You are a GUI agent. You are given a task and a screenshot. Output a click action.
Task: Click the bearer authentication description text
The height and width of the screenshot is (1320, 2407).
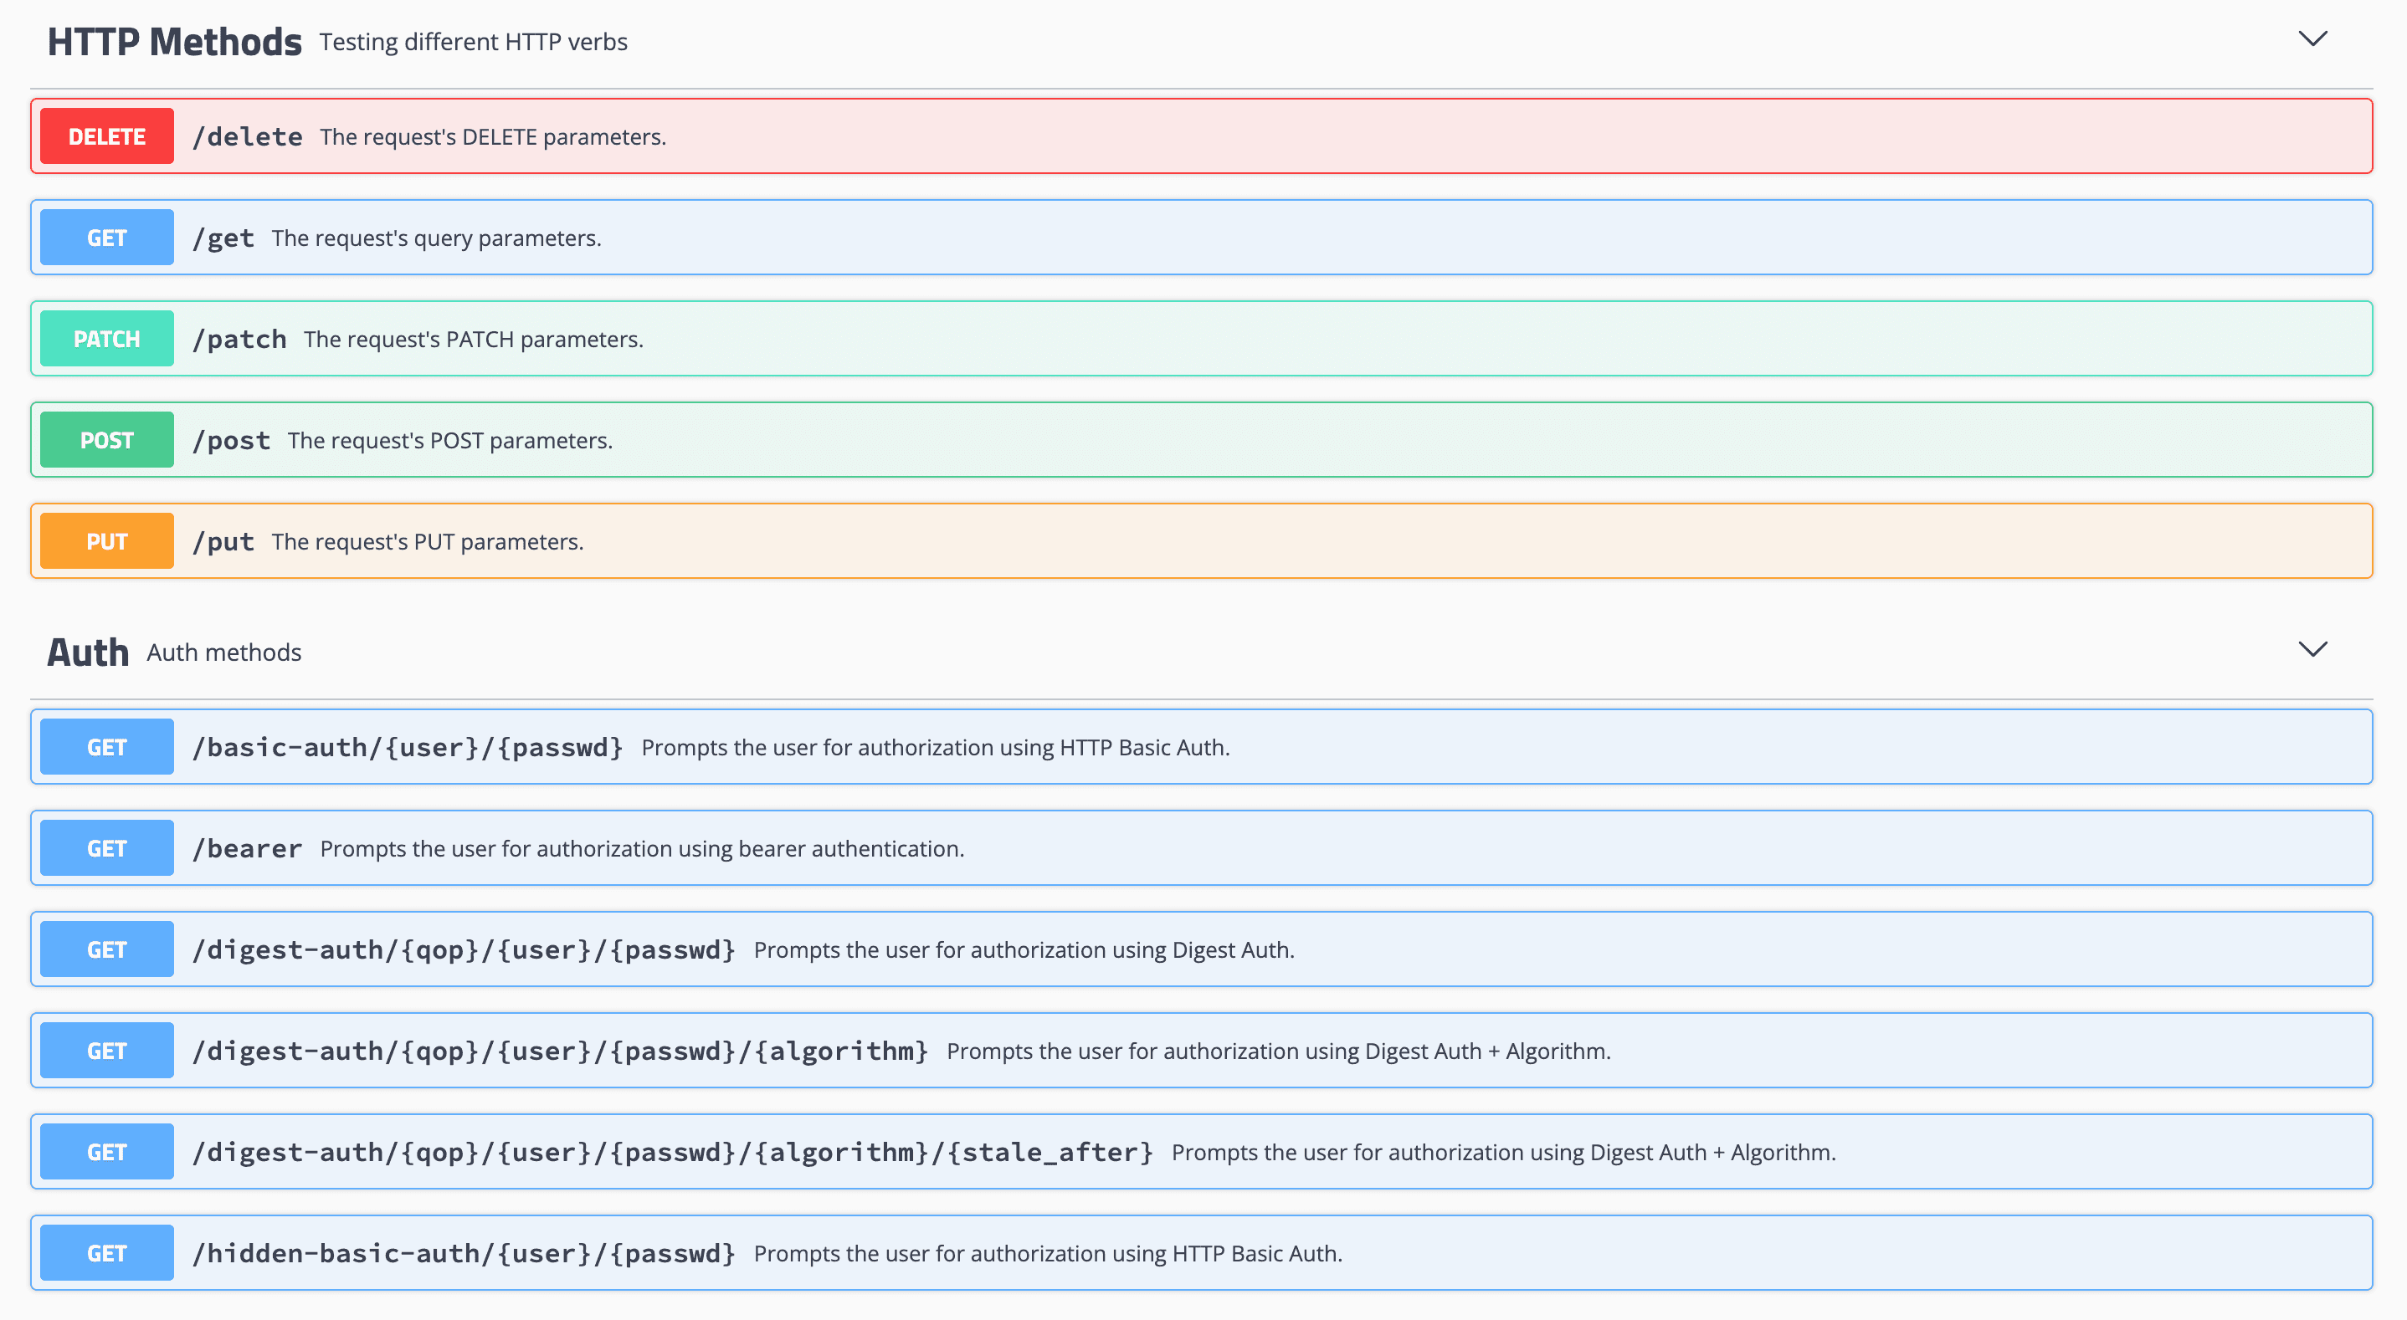click(x=642, y=848)
